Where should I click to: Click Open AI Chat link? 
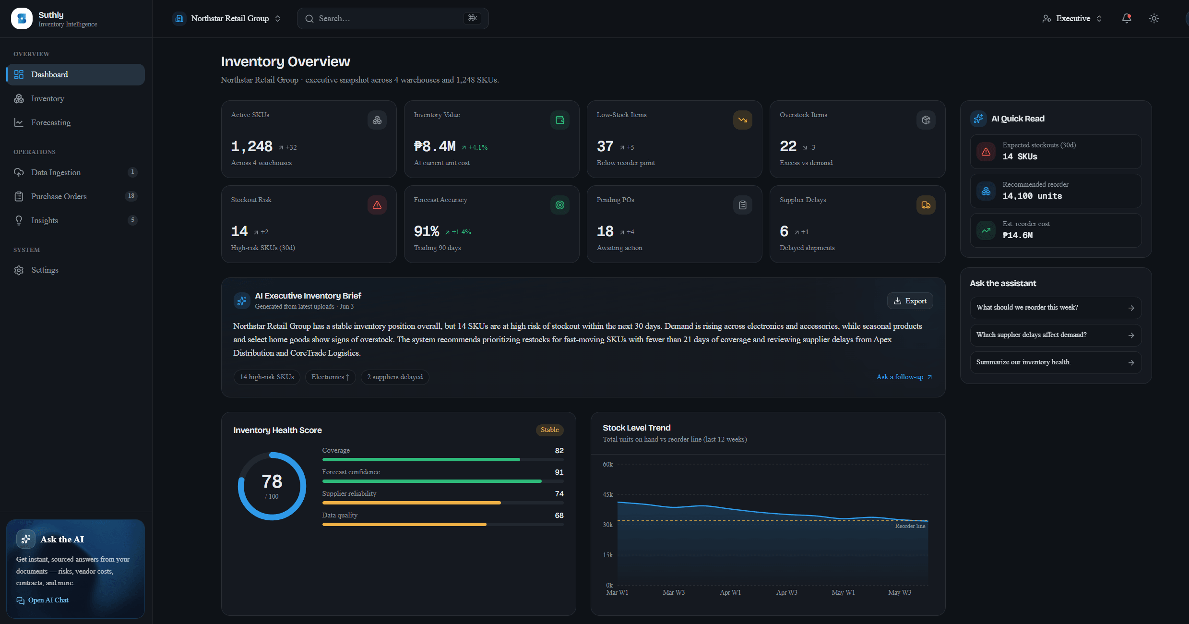click(42, 600)
